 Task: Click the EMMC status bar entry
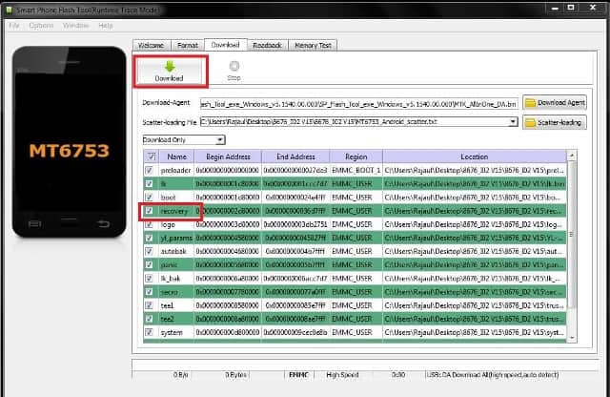coord(298,375)
